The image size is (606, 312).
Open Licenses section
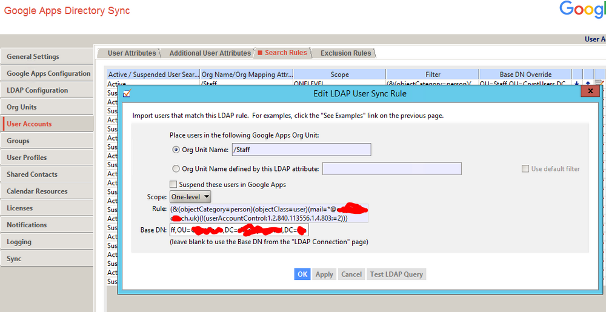click(47, 208)
